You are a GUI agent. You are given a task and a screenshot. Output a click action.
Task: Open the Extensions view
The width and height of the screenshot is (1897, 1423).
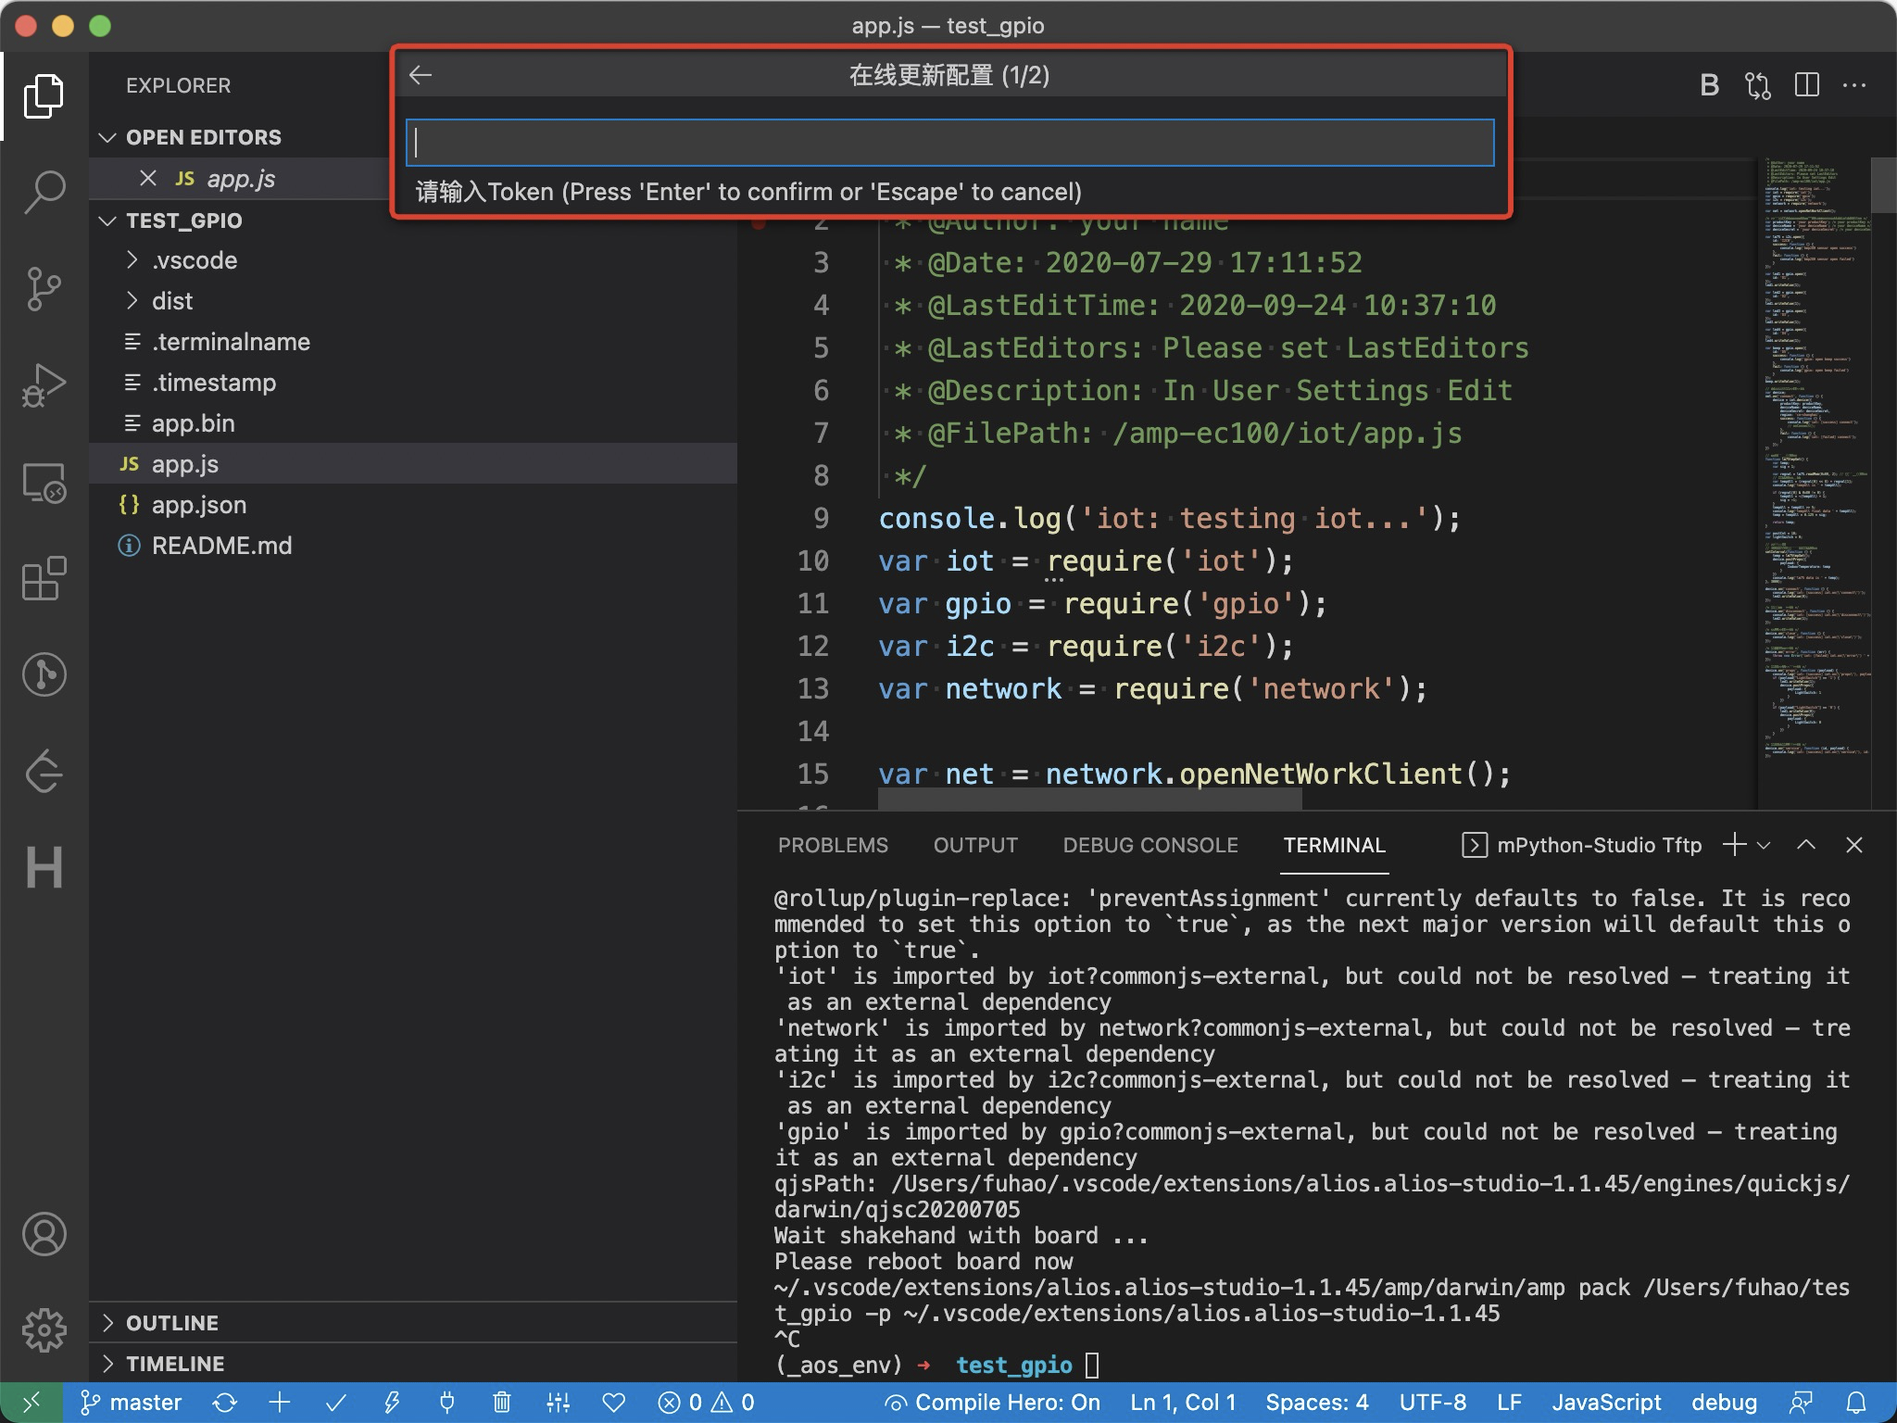coord(44,578)
